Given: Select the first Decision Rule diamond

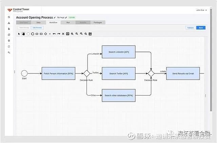Looking at the screenshot, I should pyautogui.click(x=87, y=74).
